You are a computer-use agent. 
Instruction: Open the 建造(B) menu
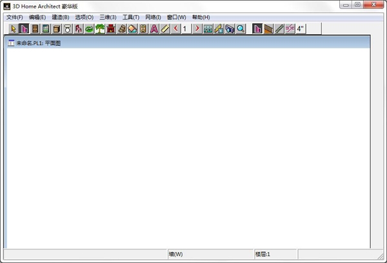click(x=61, y=17)
